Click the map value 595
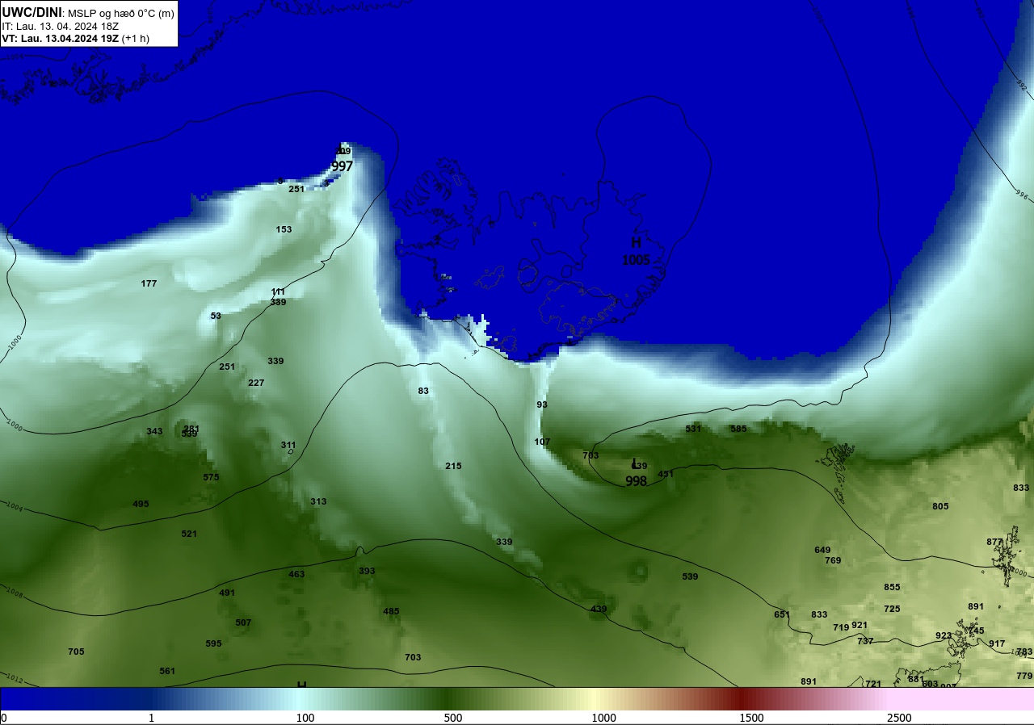The height and width of the screenshot is (725, 1034). pyautogui.click(x=213, y=643)
